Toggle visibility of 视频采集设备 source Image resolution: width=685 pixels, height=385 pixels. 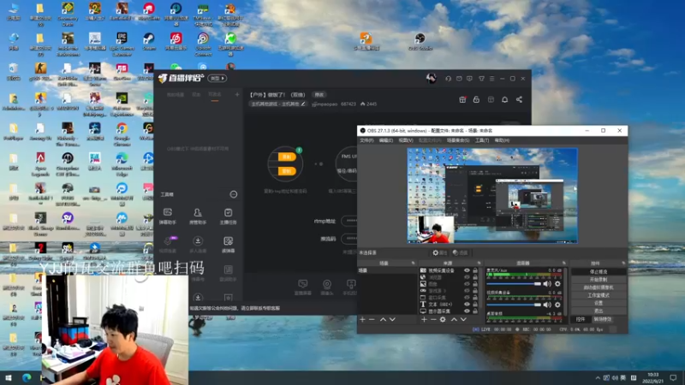click(467, 270)
